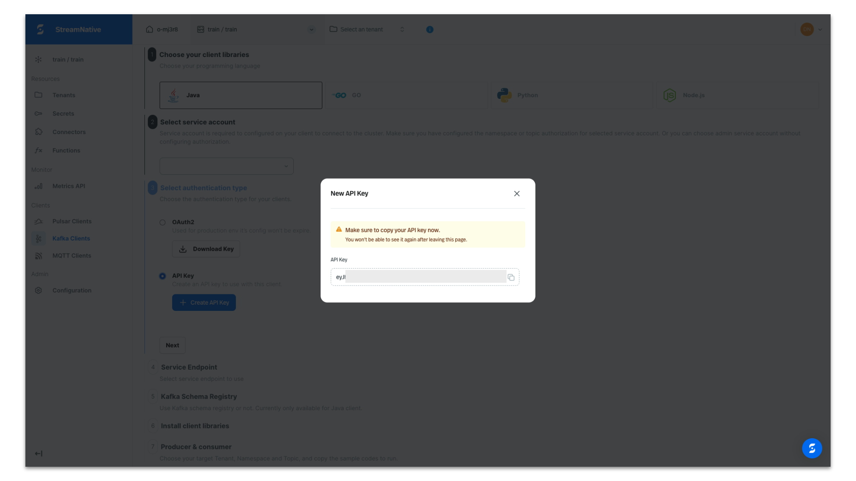This screenshot has height=481, width=856.
Task: Collapse the left sidebar
Action: click(38, 453)
